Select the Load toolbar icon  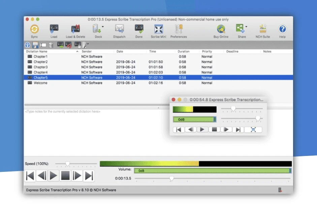(x=54, y=30)
